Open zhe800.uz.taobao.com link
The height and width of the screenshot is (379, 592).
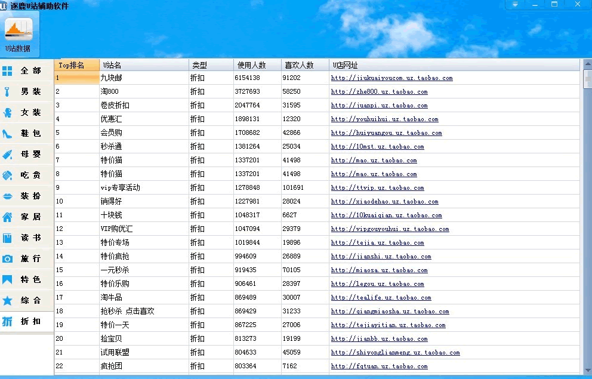(x=380, y=92)
